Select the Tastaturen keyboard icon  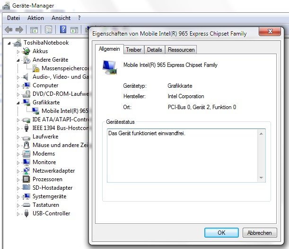tap(26, 205)
